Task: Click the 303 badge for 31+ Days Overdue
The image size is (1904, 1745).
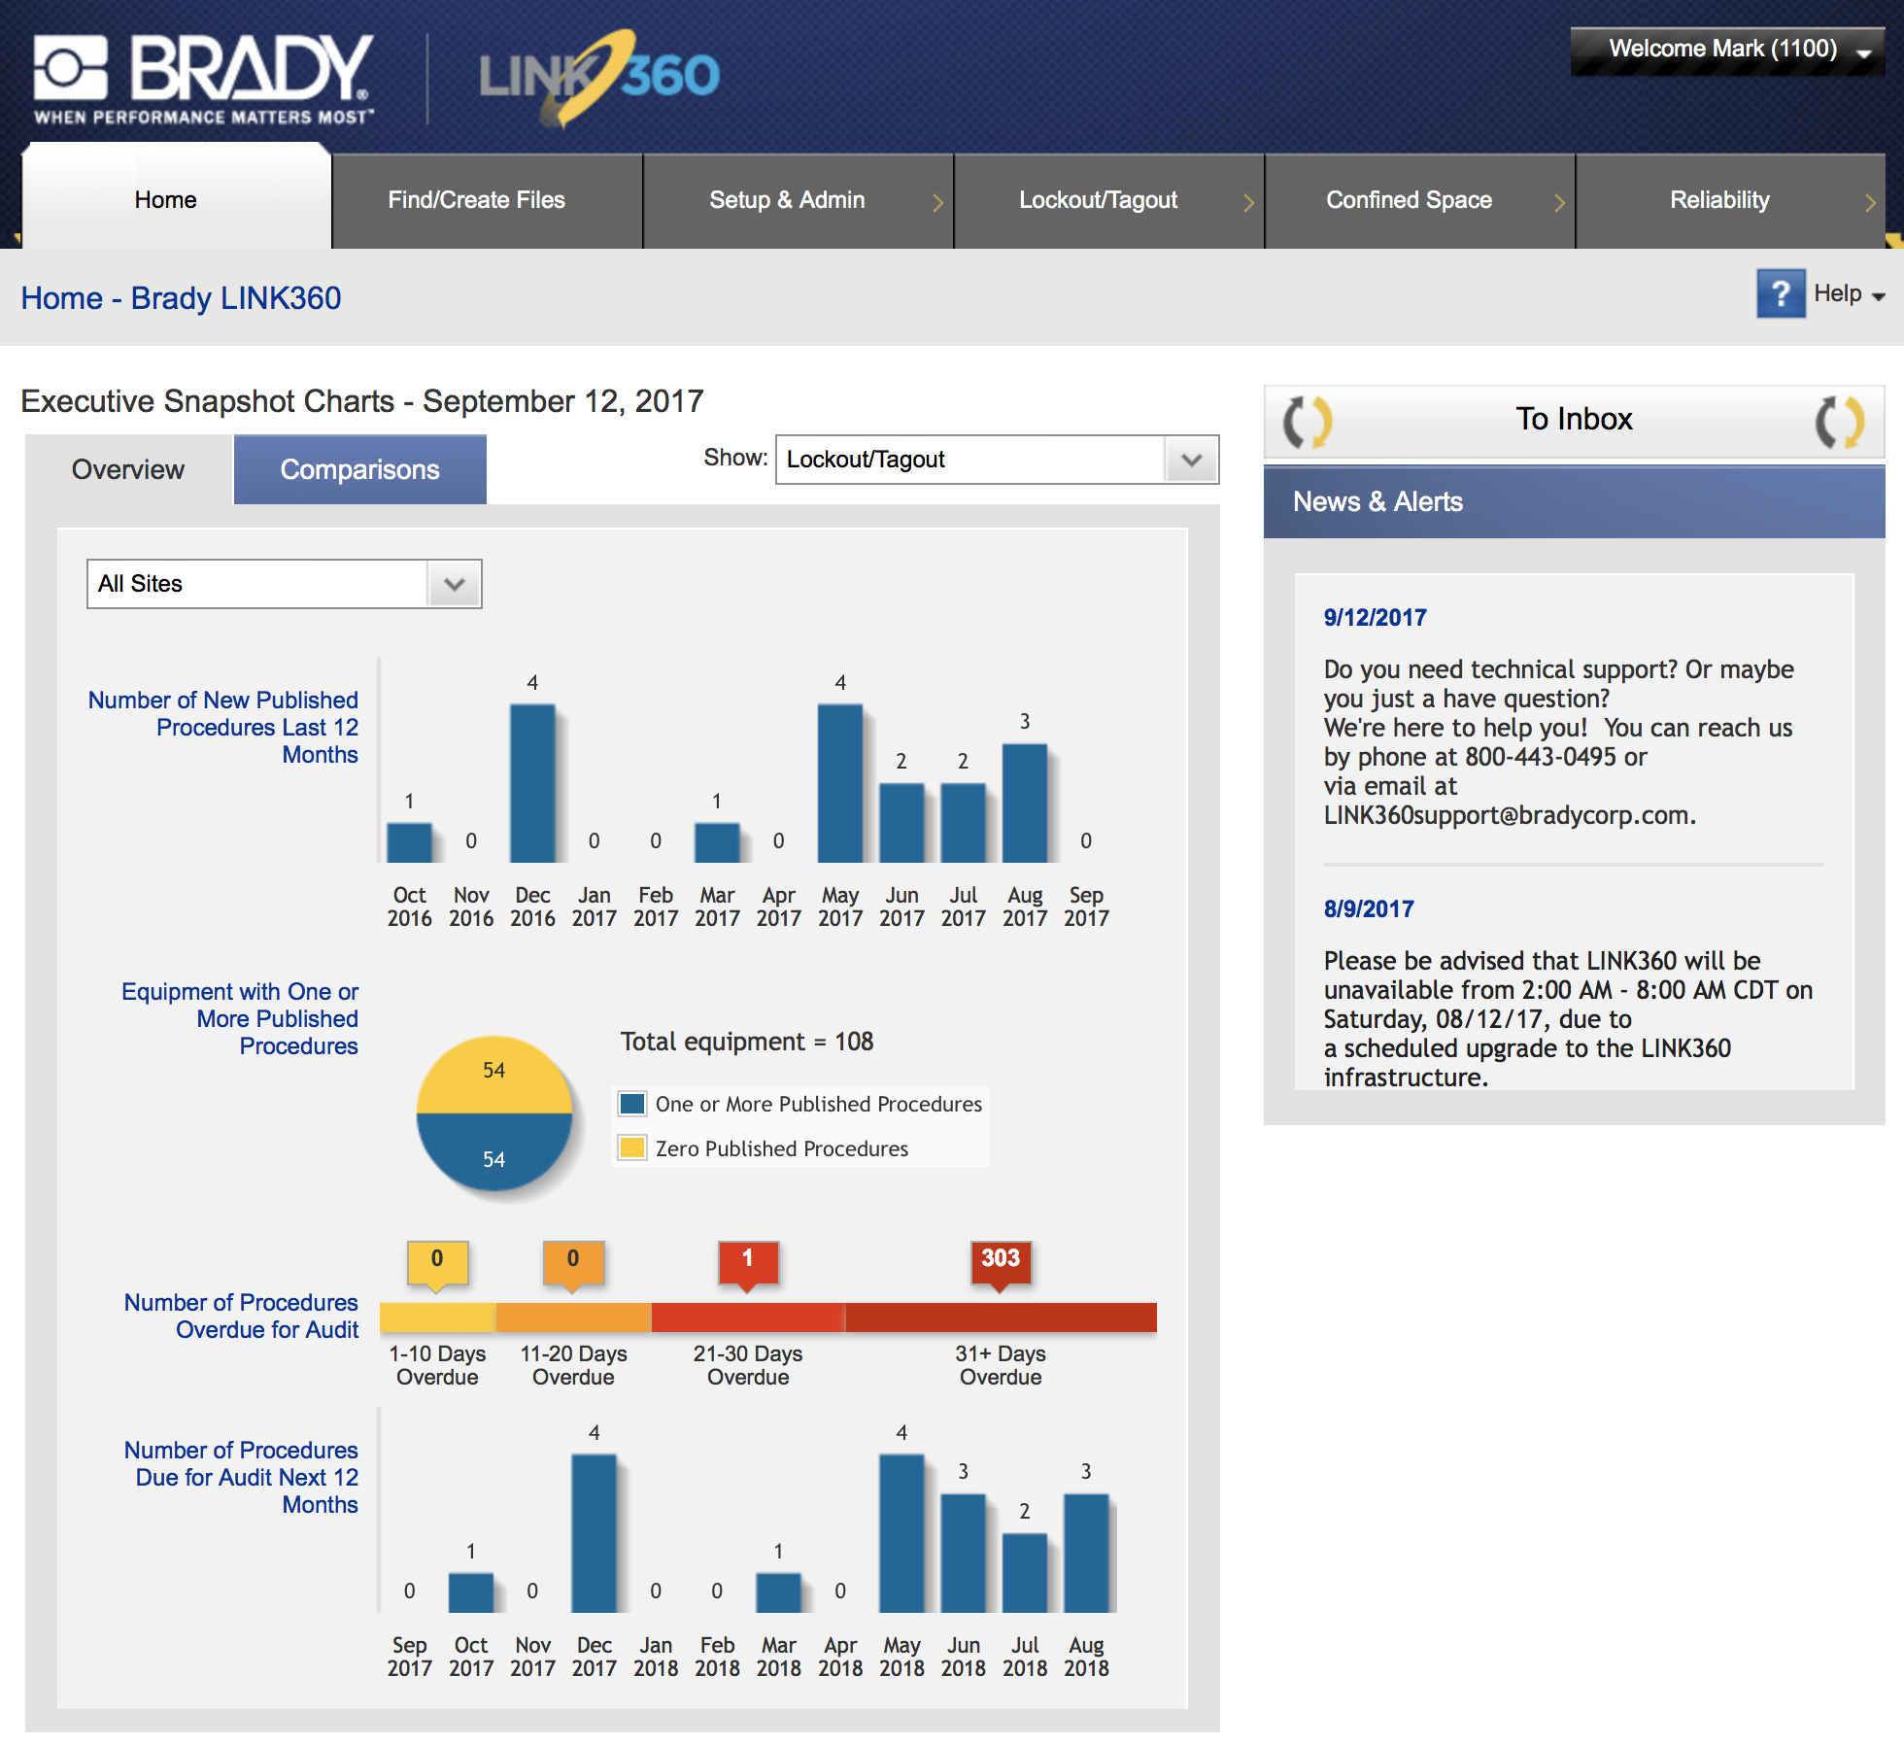Action: tap(1001, 1265)
